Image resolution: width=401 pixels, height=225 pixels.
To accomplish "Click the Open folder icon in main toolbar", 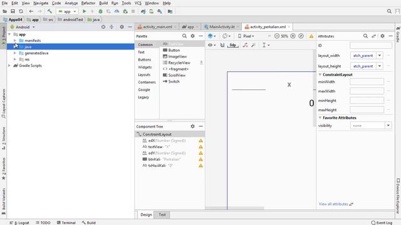I will coord(4,11).
